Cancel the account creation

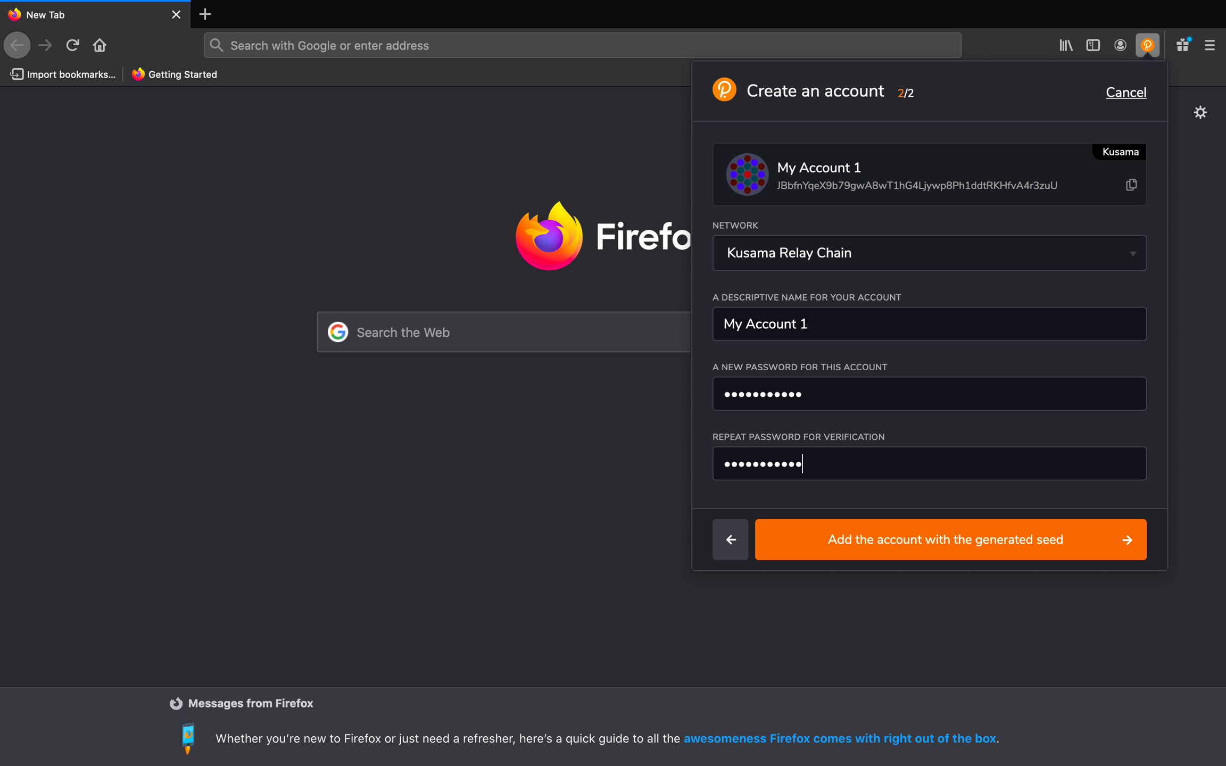1126,92
